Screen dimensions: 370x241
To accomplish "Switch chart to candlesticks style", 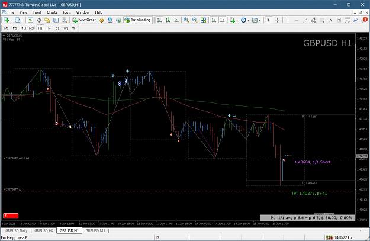I will [x=168, y=20].
